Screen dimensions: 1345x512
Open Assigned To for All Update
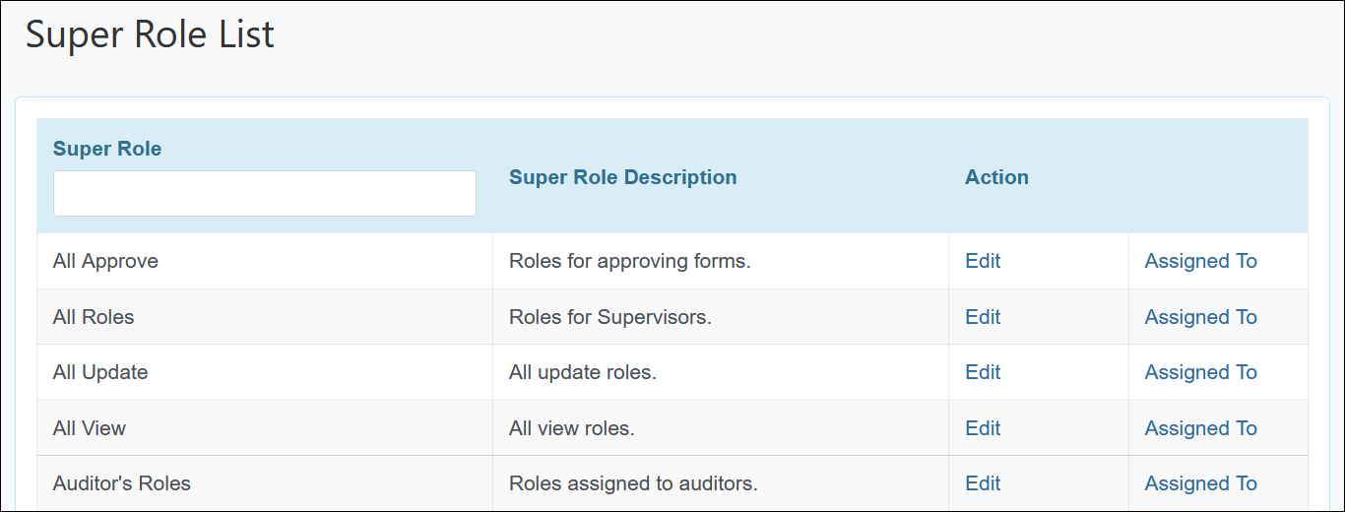1200,372
